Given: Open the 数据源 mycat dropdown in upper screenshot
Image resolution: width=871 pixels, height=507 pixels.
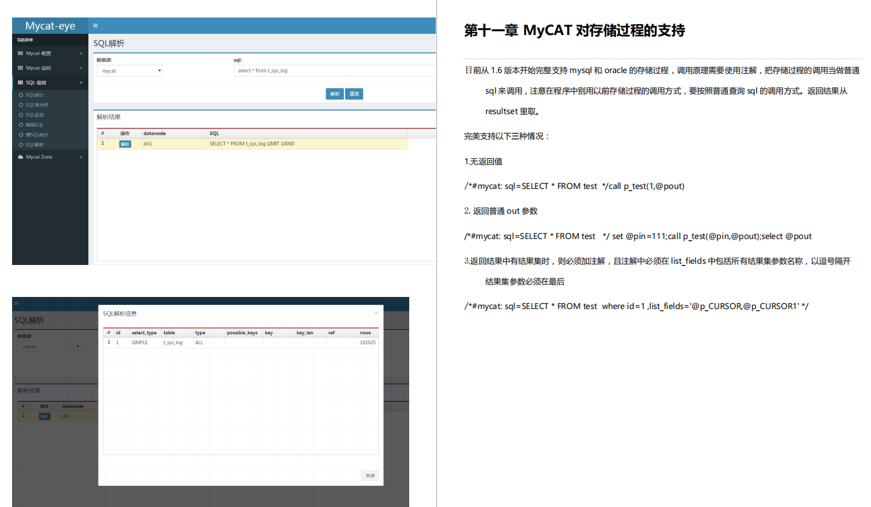Looking at the screenshot, I should point(130,71).
